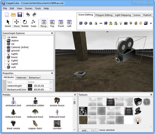
Task: Create a sphere from the Scene Editing toolbar
Action: [x=86, y=23]
